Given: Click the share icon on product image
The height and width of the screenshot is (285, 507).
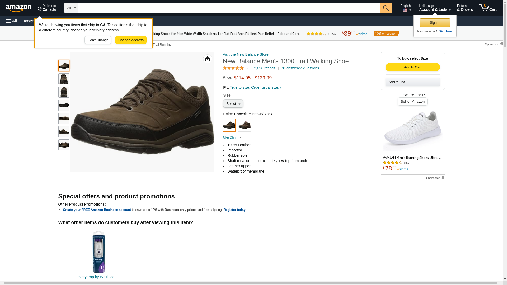Looking at the screenshot, I should point(208,59).
